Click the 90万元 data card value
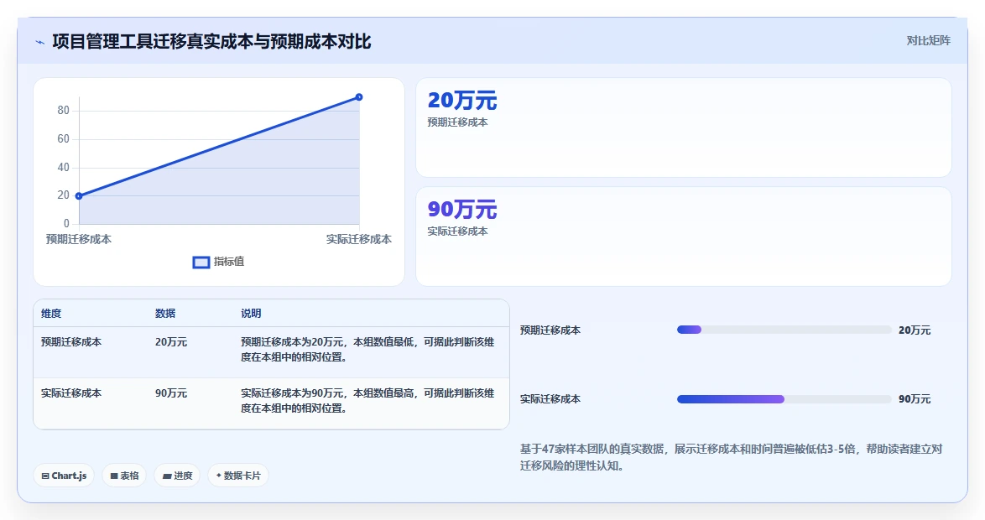The height and width of the screenshot is (520, 985). click(x=461, y=209)
